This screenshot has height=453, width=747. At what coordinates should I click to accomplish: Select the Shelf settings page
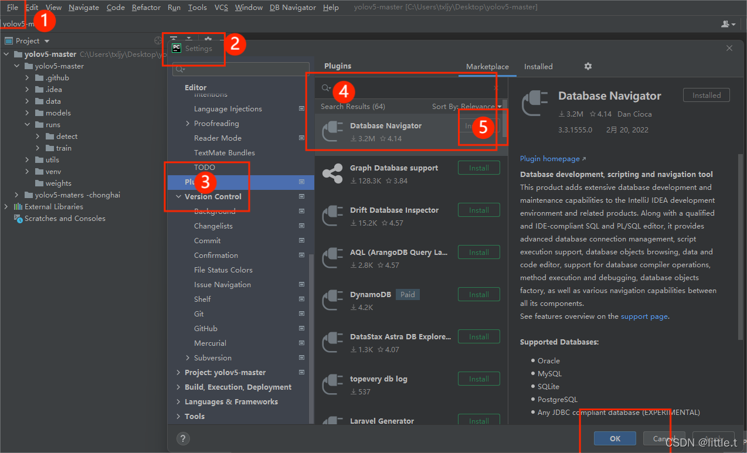202,299
